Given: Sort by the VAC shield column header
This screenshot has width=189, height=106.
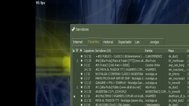Looking at the screenshot, I should click(x=81, y=51).
